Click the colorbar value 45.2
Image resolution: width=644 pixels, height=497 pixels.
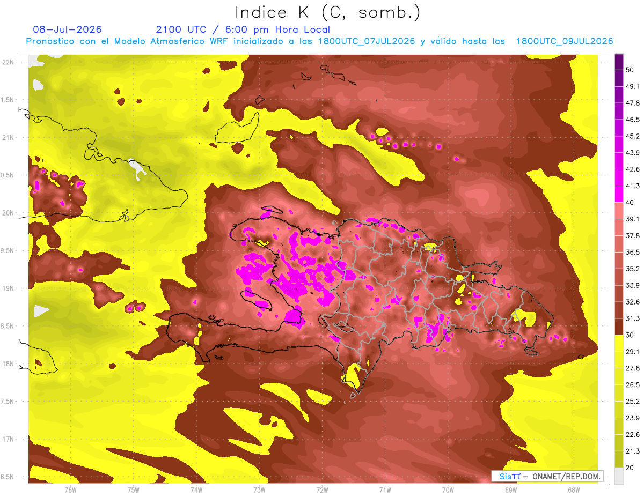coord(633,136)
